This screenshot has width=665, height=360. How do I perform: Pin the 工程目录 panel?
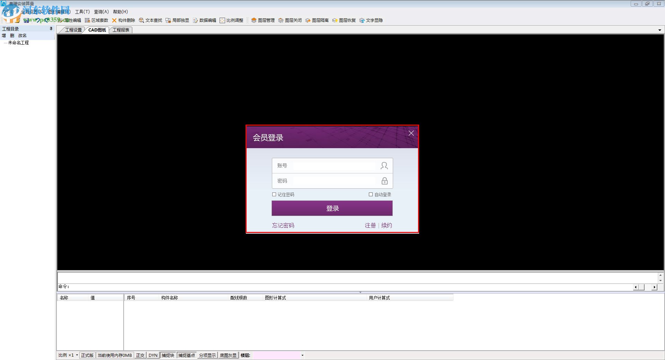51,29
